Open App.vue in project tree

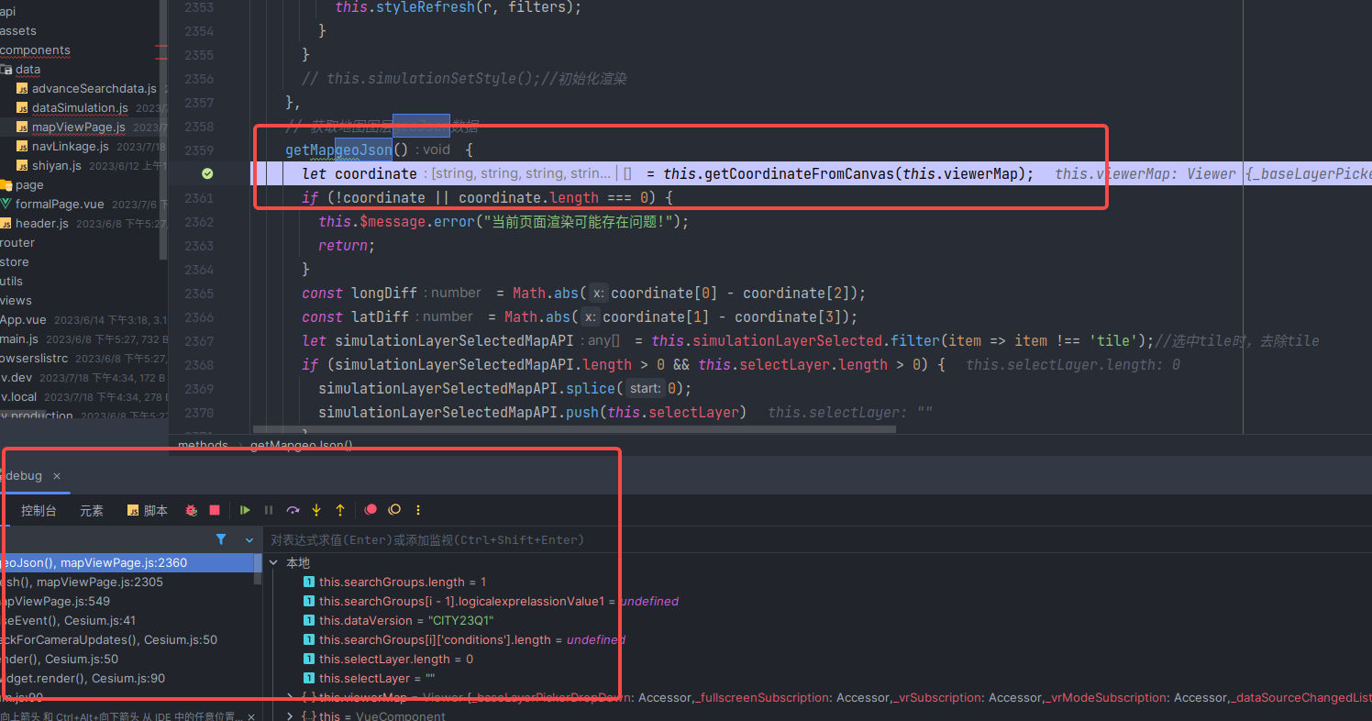coord(23,320)
